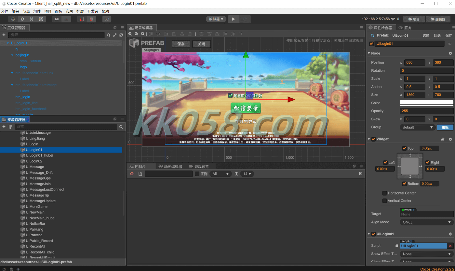Screen dimensions: 455x271
Task: Clear the console log
Action: pos(132,174)
